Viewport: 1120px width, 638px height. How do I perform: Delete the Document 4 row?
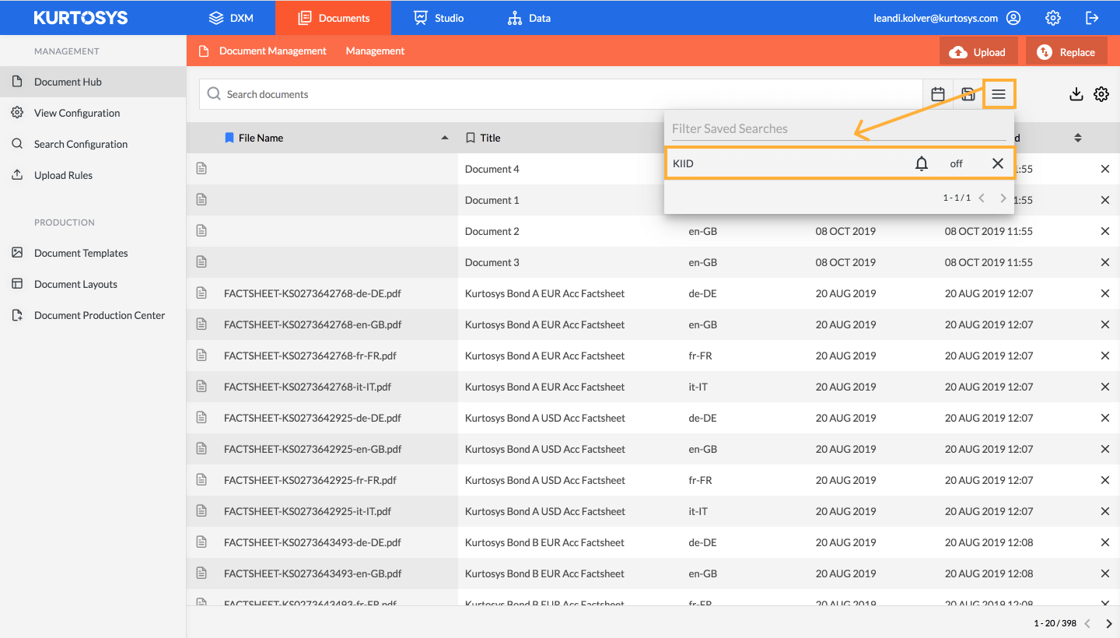1105,169
